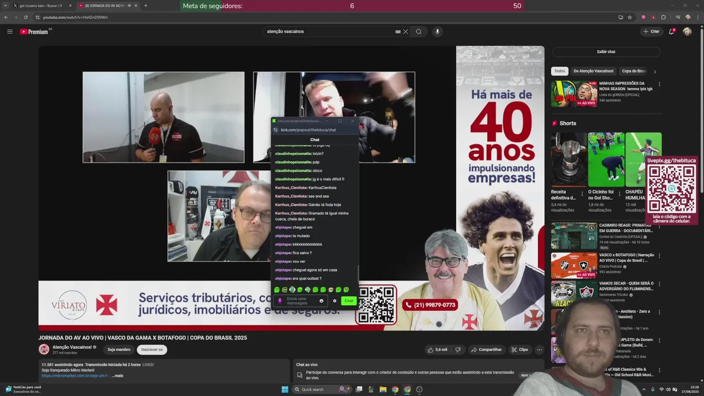Clear the YouTube search text with X
The height and width of the screenshot is (396, 704).
(x=405, y=31)
